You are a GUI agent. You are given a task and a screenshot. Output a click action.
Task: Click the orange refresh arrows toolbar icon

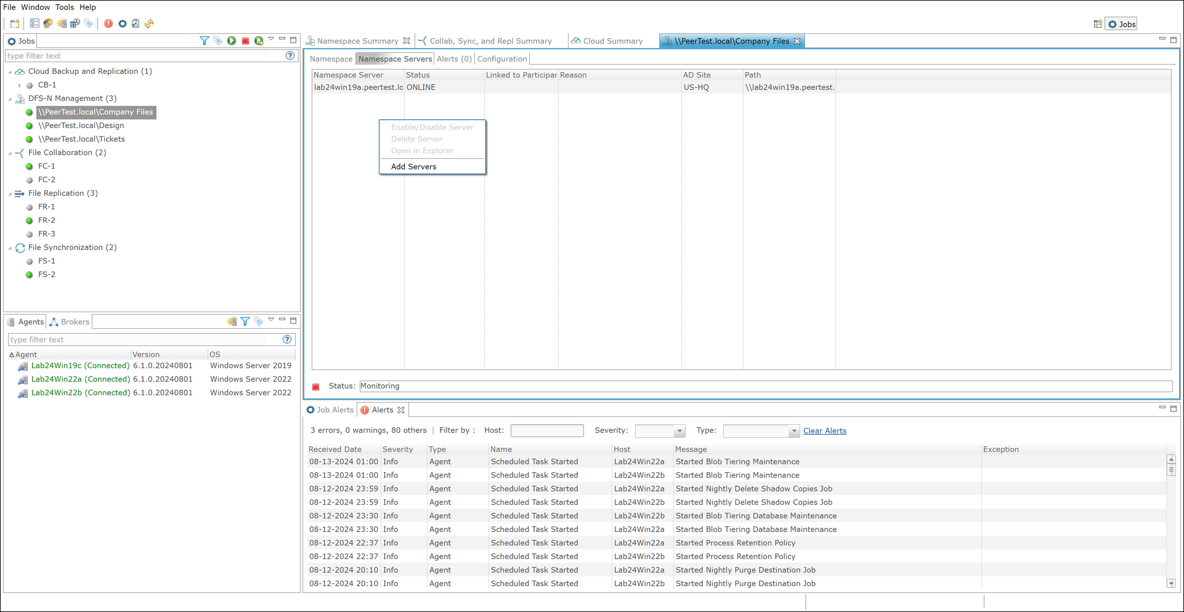(149, 23)
